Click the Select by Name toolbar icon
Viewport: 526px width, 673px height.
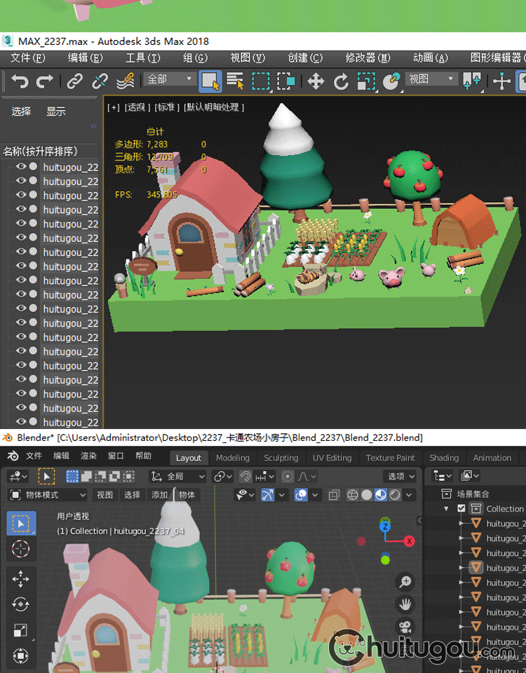235,81
